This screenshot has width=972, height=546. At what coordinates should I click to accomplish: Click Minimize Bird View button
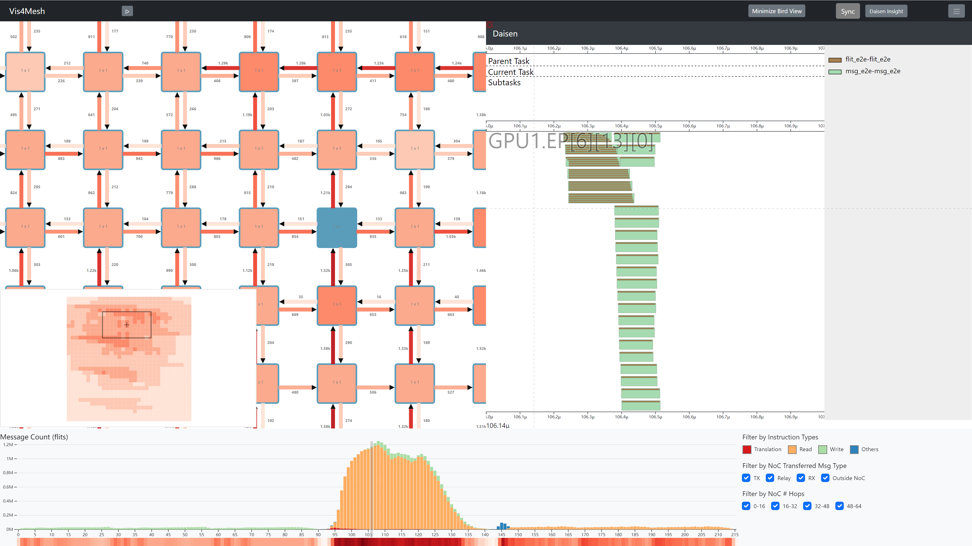776,11
